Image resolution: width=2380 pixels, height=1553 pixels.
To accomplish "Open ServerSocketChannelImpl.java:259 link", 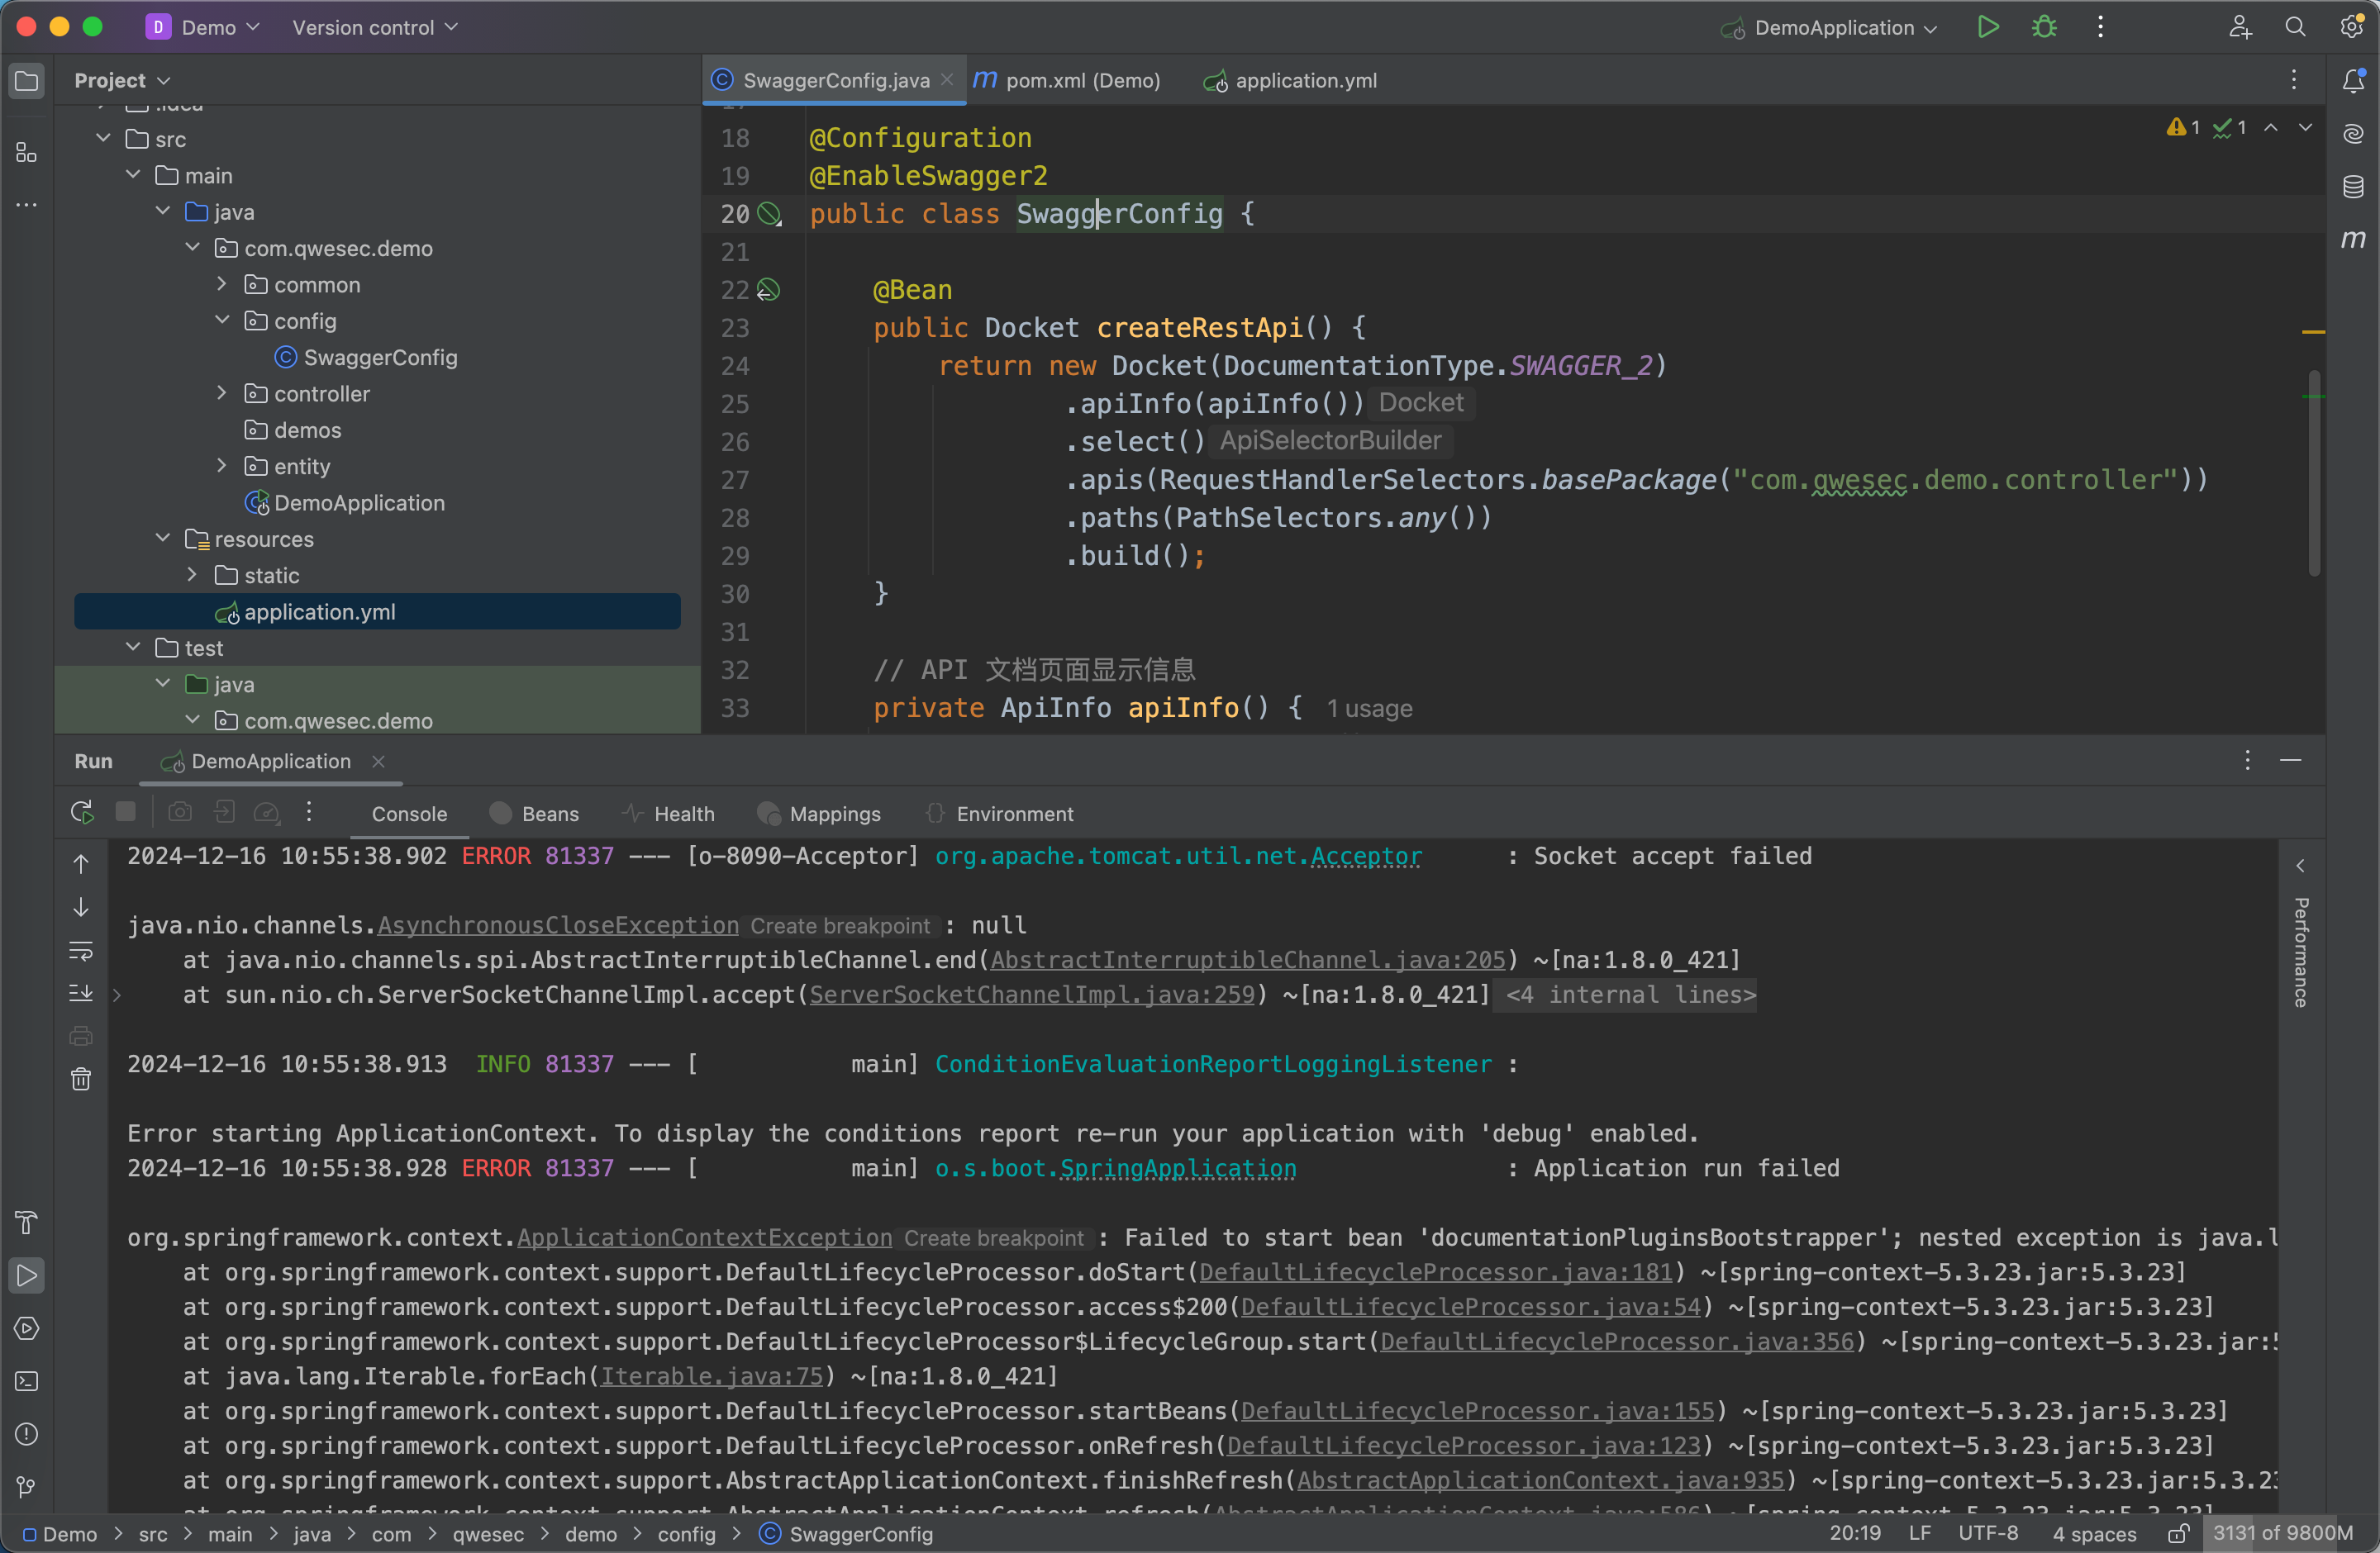I will tap(1031, 995).
